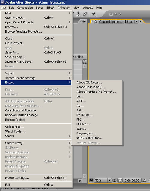Screen dimensions: 150x191
Task: Open the Composition menu
Action: (x=25, y=8)
